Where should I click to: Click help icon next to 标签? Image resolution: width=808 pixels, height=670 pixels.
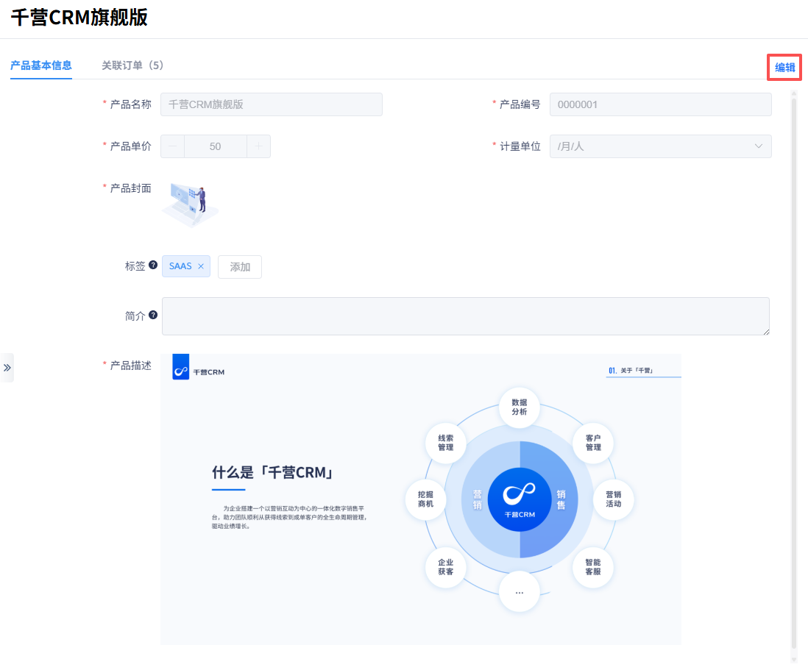(153, 265)
